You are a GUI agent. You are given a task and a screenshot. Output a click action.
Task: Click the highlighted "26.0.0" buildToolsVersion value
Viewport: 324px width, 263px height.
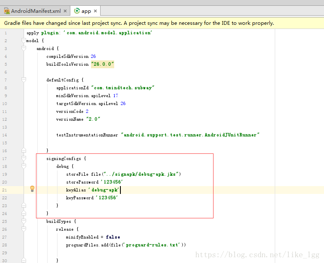click(x=103, y=64)
